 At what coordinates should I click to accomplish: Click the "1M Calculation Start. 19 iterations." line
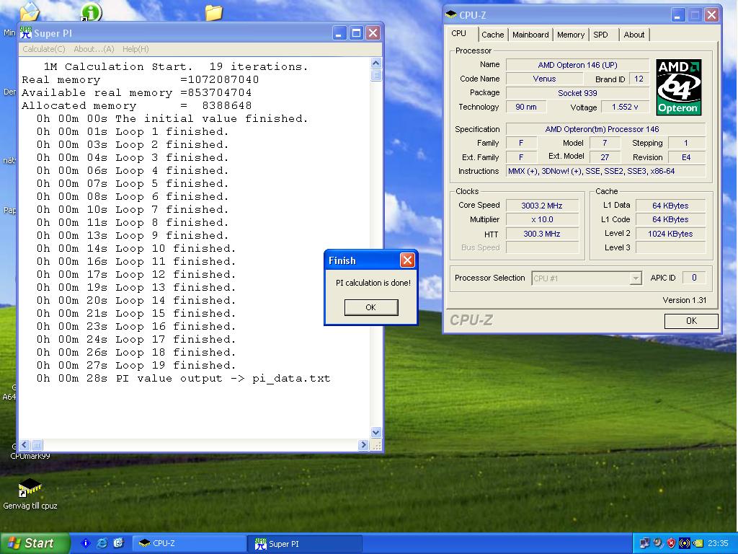click(x=176, y=66)
